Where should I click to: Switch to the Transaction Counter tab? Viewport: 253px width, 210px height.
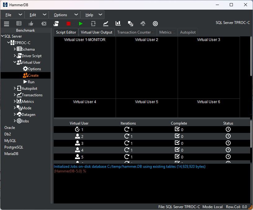136,32
